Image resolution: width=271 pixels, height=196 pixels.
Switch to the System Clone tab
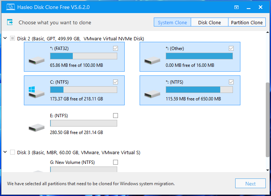(x=172, y=22)
